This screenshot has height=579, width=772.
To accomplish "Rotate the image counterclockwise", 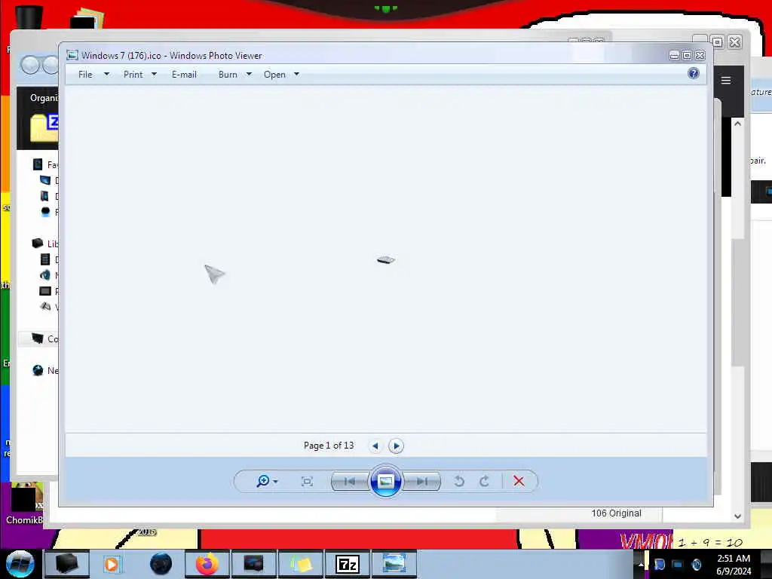I will coord(459,481).
